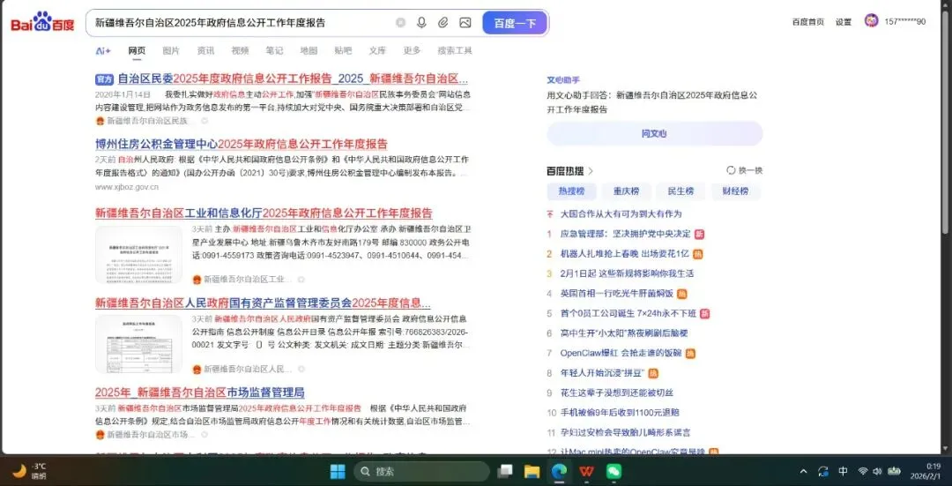952x486 pixels.
Task: Click the Baidu logo
Action: (x=42, y=24)
